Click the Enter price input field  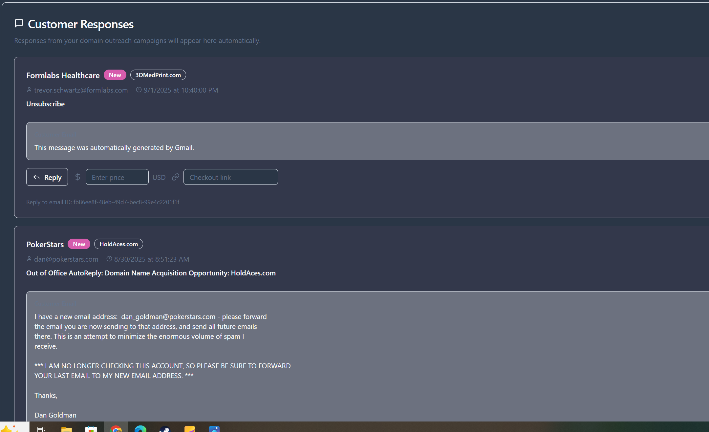click(117, 177)
